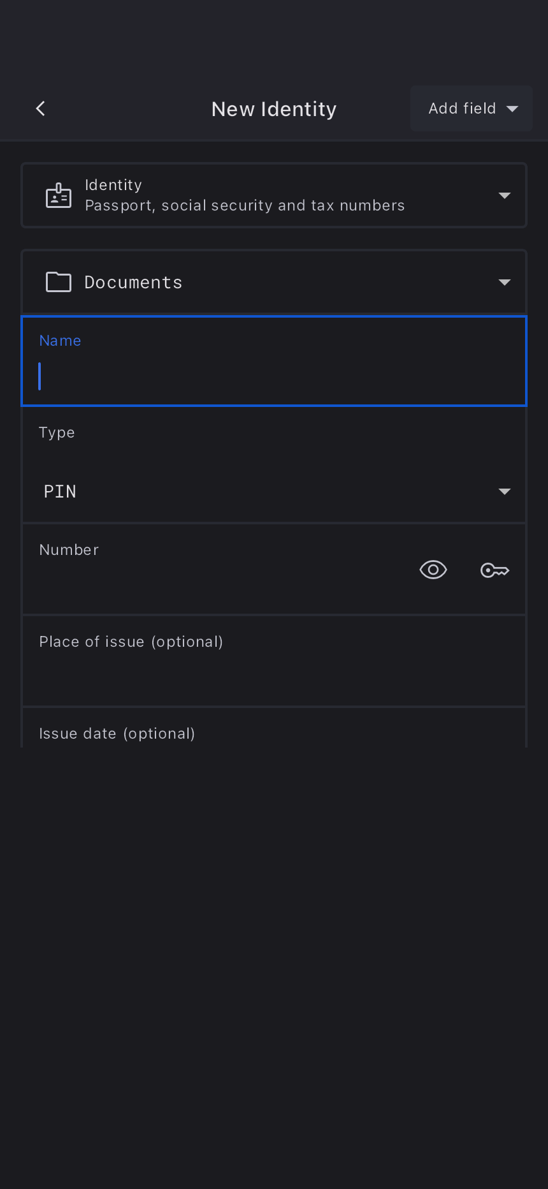
Task: Click the Type field label
Action: click(57, 432)
